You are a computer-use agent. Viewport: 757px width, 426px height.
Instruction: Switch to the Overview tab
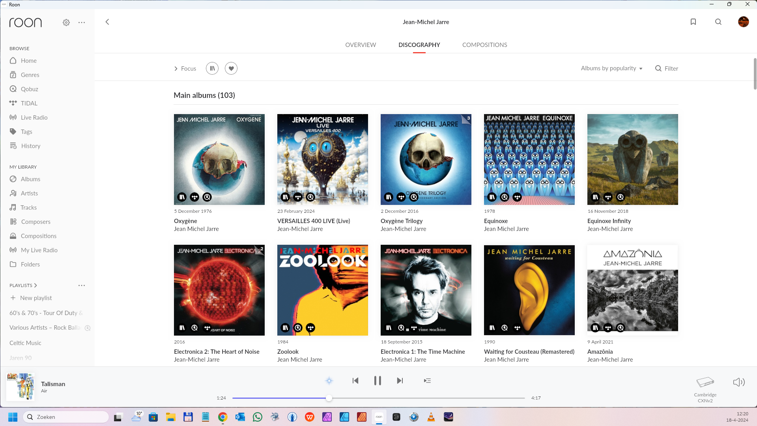tap(361, 45)
